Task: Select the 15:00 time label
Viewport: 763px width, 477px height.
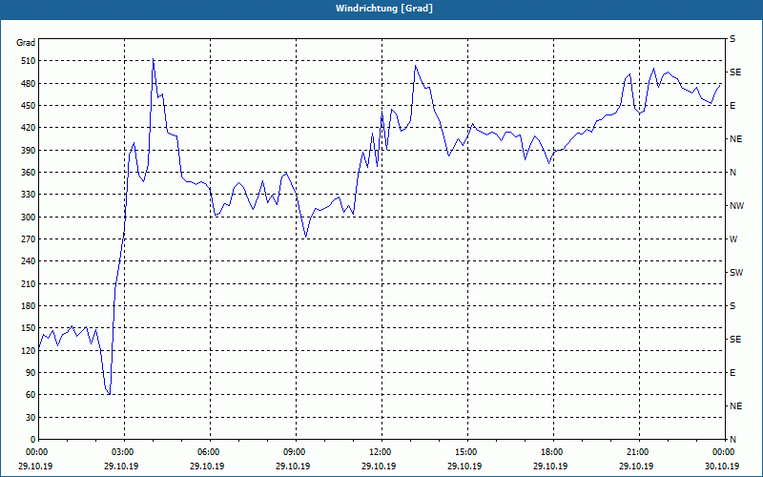Action: click(467, 452)
